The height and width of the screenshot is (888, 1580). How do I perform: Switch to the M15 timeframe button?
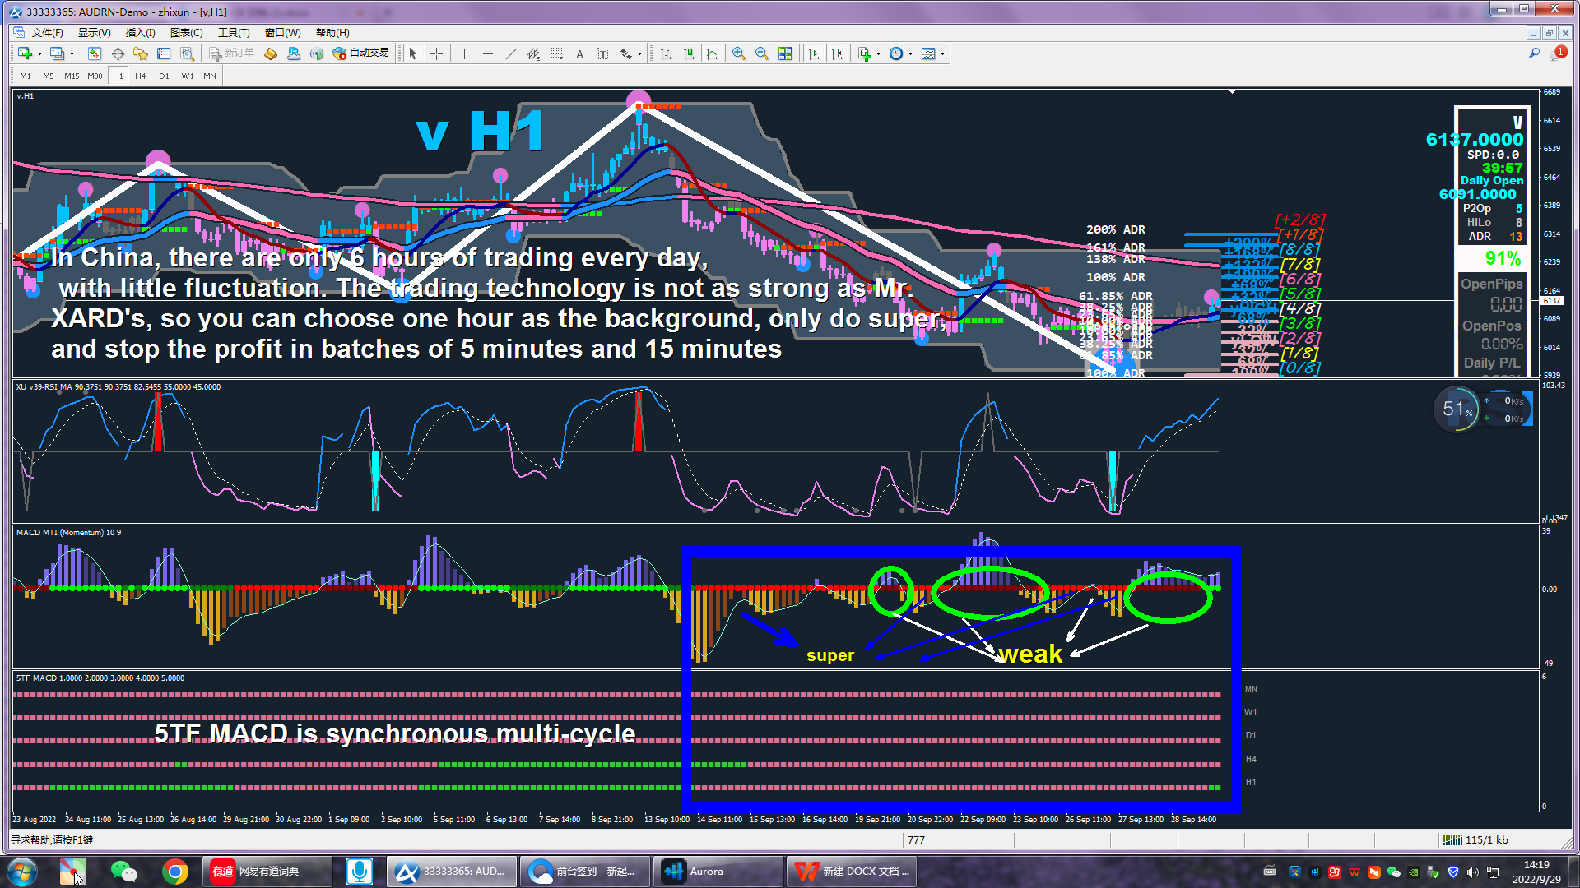[72, 76]
